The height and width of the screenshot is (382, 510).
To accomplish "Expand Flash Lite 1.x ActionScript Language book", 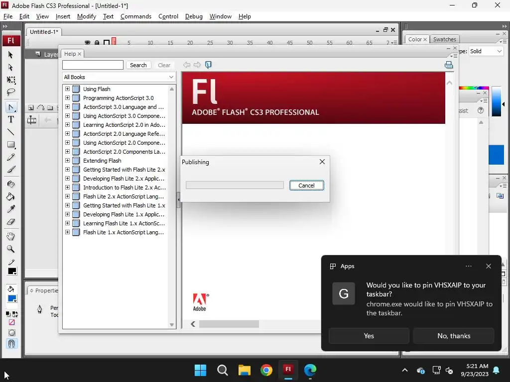I will pyautogui.click(x=67, y=232).
